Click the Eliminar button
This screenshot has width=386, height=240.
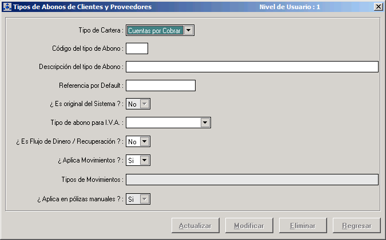click(303, 226)
